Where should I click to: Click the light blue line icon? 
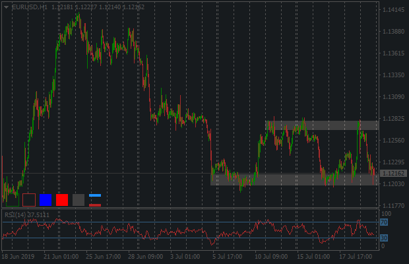95,195
